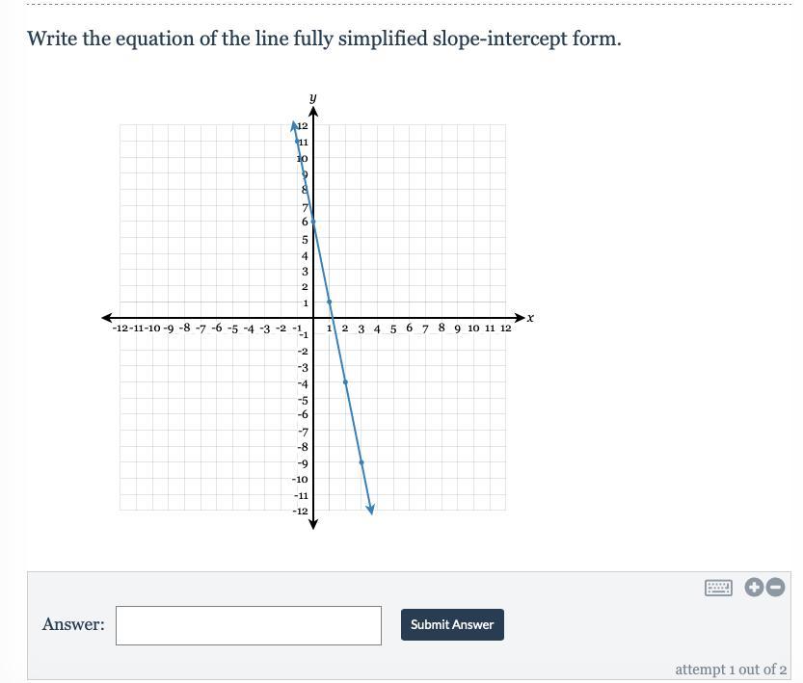Open the on-screen math keyboard
Image resolution: width=803 pixels, height=683 pixels.
pyautogui.click(x=718, y=588)
